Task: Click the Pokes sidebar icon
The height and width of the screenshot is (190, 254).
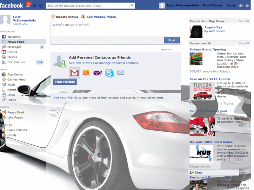Action: (4, 100)
